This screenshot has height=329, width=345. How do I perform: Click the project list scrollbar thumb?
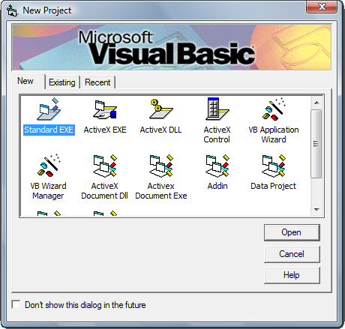(x=316, y=144)
